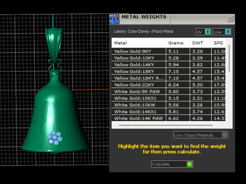
Task: Toggle Use Object Materials option
Action: point(200,135)
